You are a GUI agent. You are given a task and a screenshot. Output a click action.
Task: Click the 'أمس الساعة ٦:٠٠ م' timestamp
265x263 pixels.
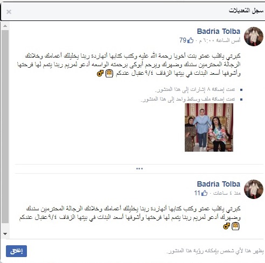point(220,40)
